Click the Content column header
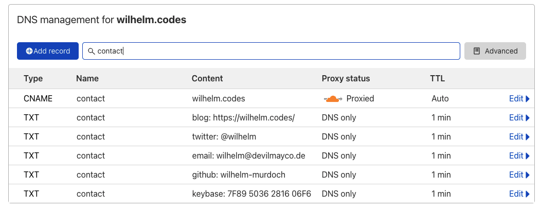The width and height of the screenshot is (541, 209). pyautogui.click(x=207, y=79)
